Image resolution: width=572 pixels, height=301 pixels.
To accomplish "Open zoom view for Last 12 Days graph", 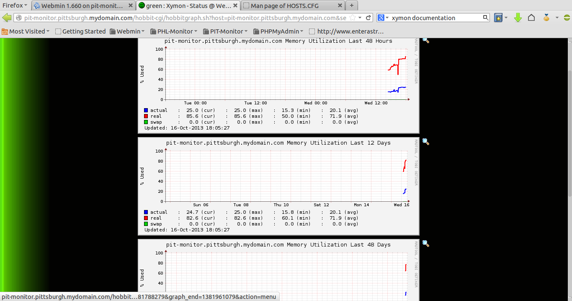I will pos(425,142).
